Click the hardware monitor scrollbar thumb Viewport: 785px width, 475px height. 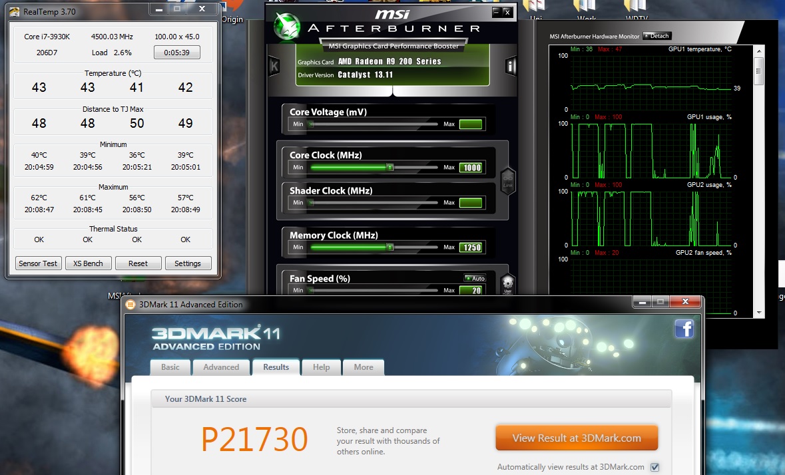click(x=759, y=71)
